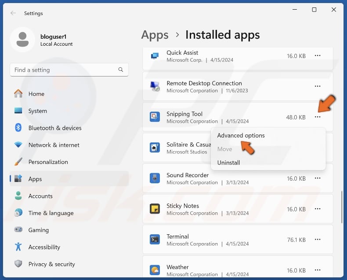This screenshot has width=347, height=280.
Task: Open Privacy & security settings
Action: pos(69,264)
